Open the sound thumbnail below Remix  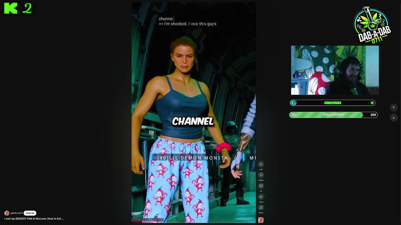(x=261, y=220)
